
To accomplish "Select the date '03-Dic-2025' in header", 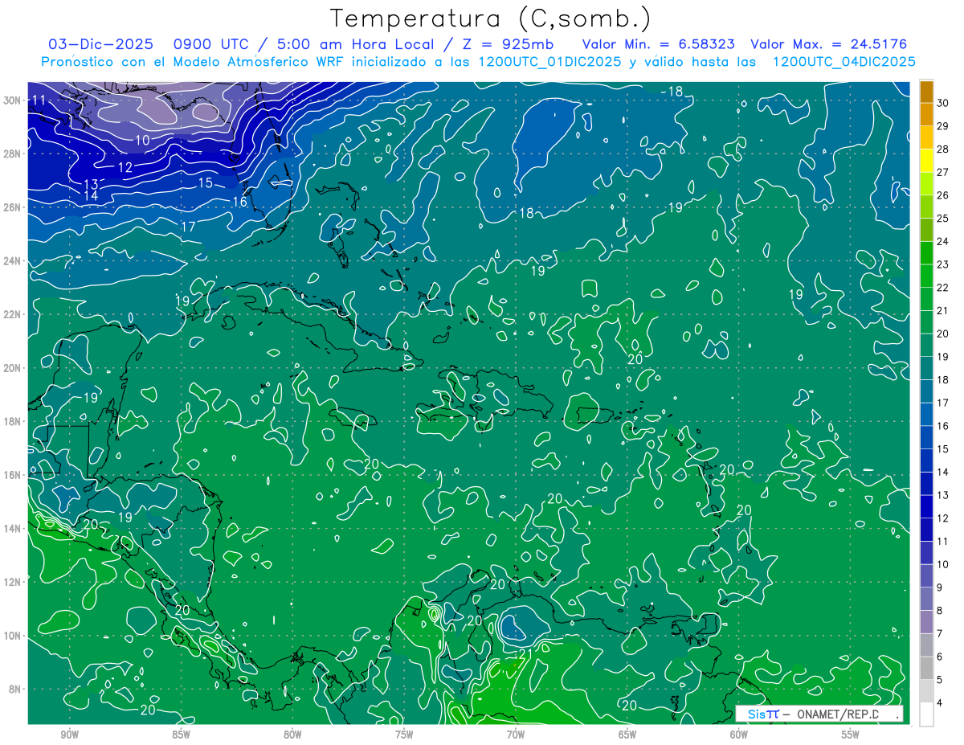I will (99, 44).
